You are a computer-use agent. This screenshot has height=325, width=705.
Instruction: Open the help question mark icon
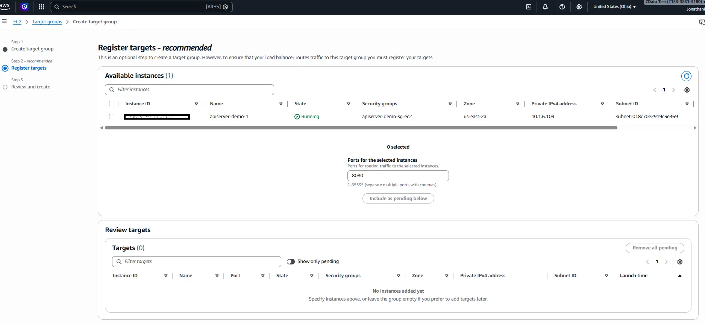point(562,7)
